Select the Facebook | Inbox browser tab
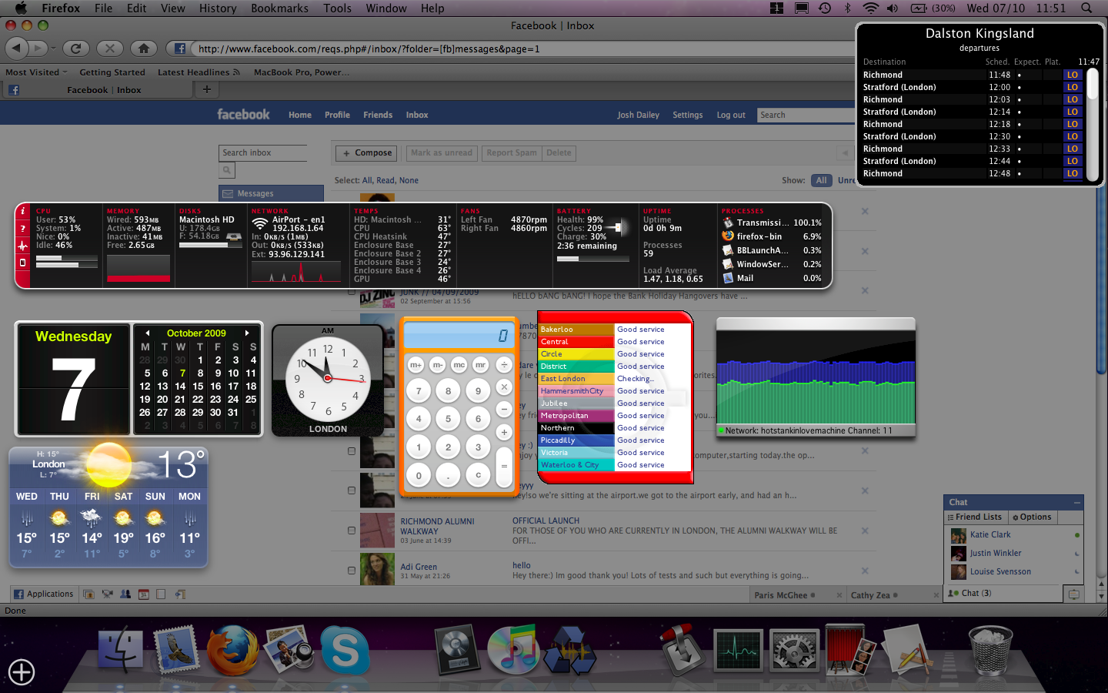 pyautogui.click(x=98, y=90)
